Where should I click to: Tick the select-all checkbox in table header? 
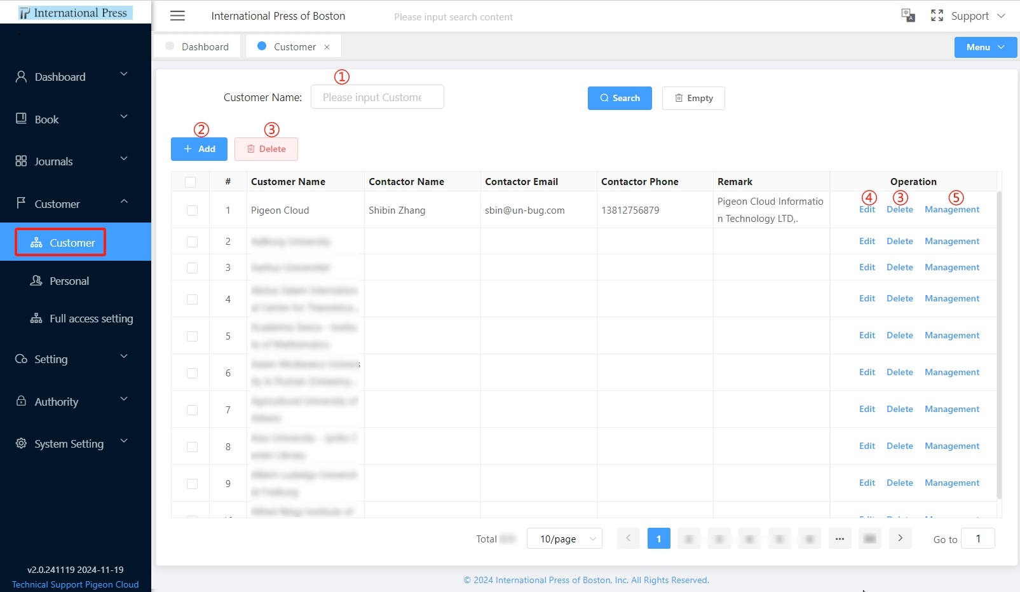point(190,182)
